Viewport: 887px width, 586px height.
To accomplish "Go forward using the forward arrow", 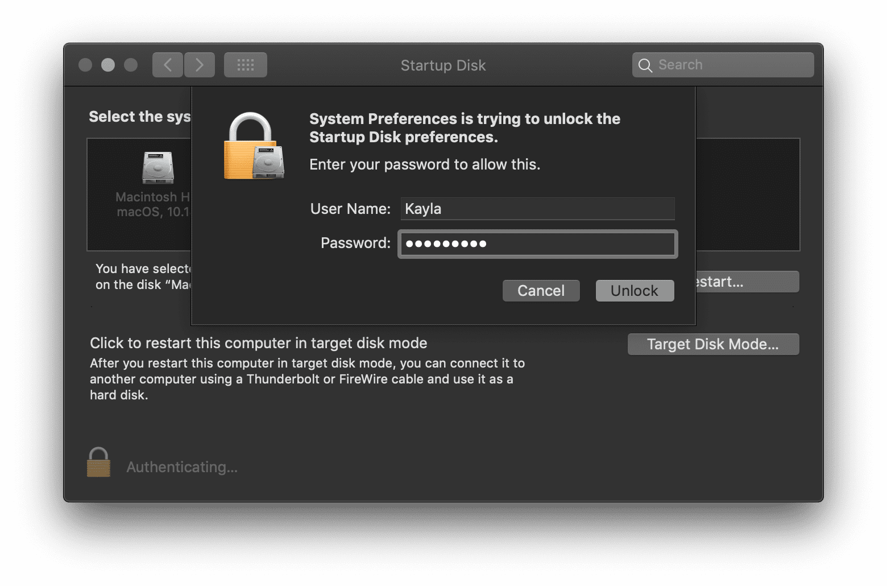I will click(199, 64).
